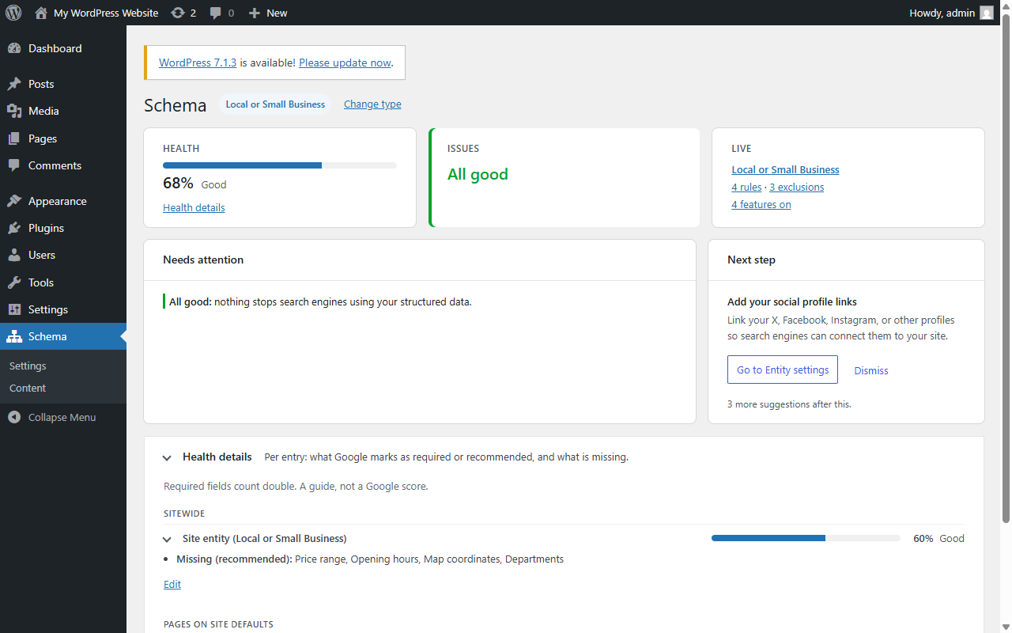Click the Users person icon
This screenshot has width=1012, height=633.
[14, 255]
